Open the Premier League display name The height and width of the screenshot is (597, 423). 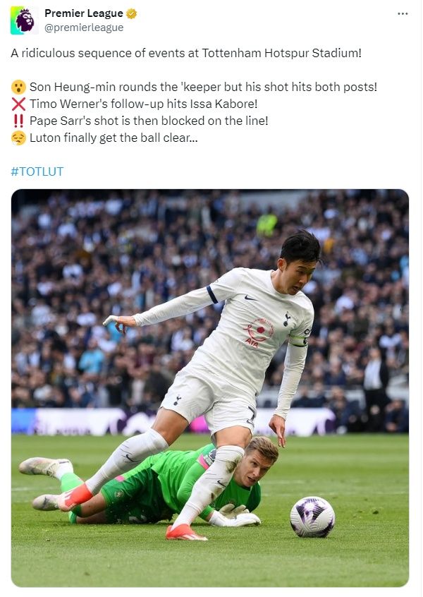pyautogui.click(x=84, y=13)
